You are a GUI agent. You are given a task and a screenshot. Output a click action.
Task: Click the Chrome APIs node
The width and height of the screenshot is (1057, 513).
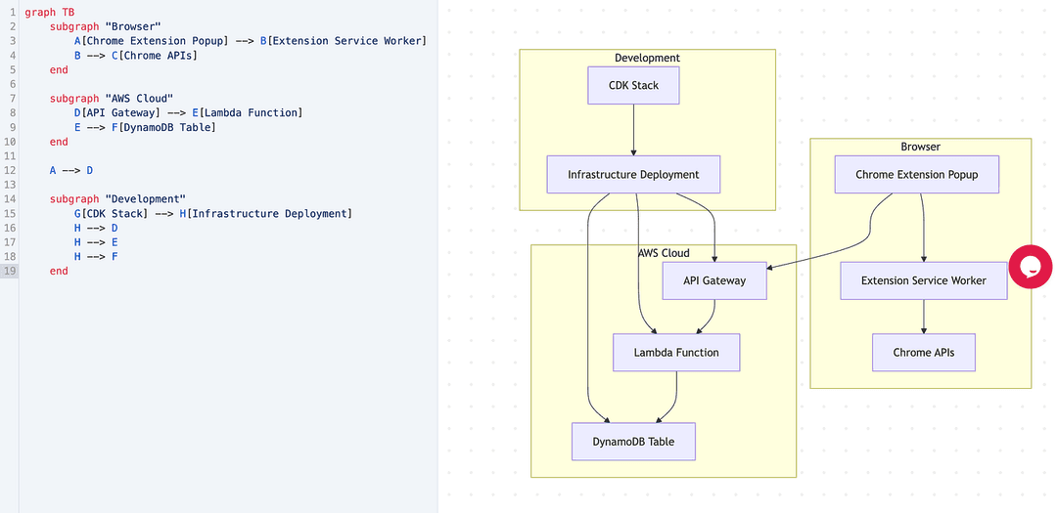[924, 352]
